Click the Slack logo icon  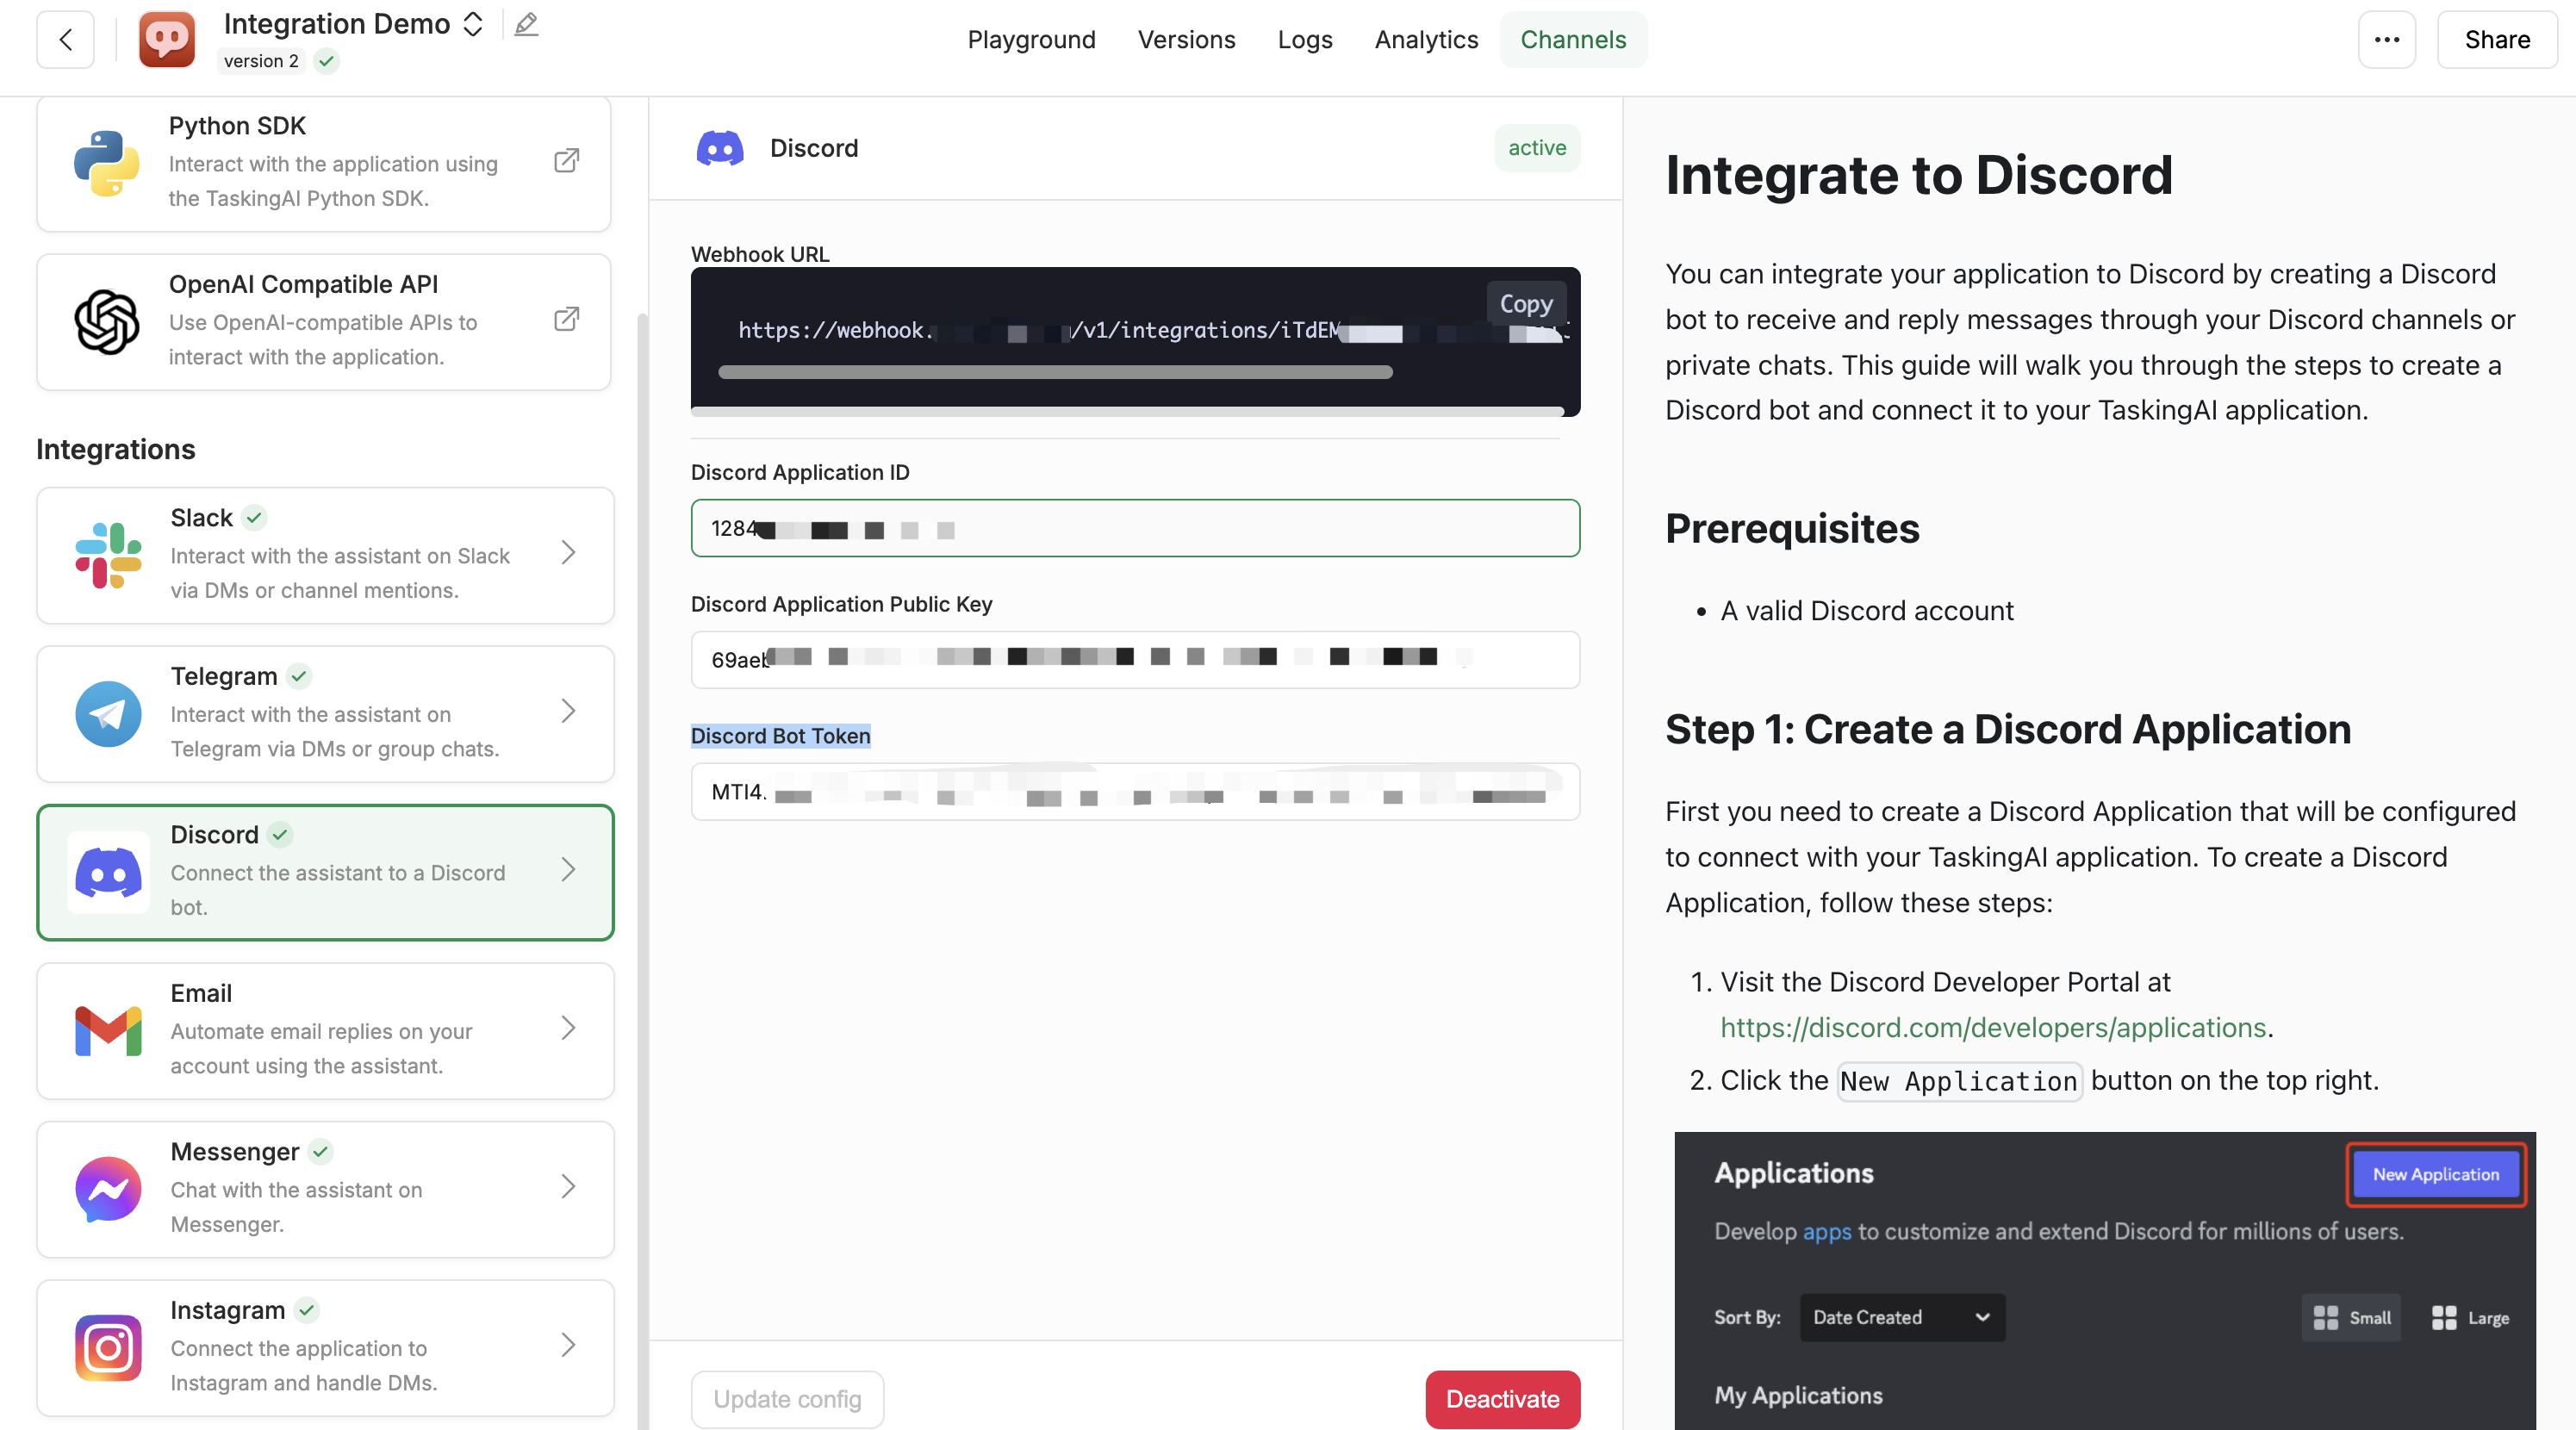pos(108,555)
